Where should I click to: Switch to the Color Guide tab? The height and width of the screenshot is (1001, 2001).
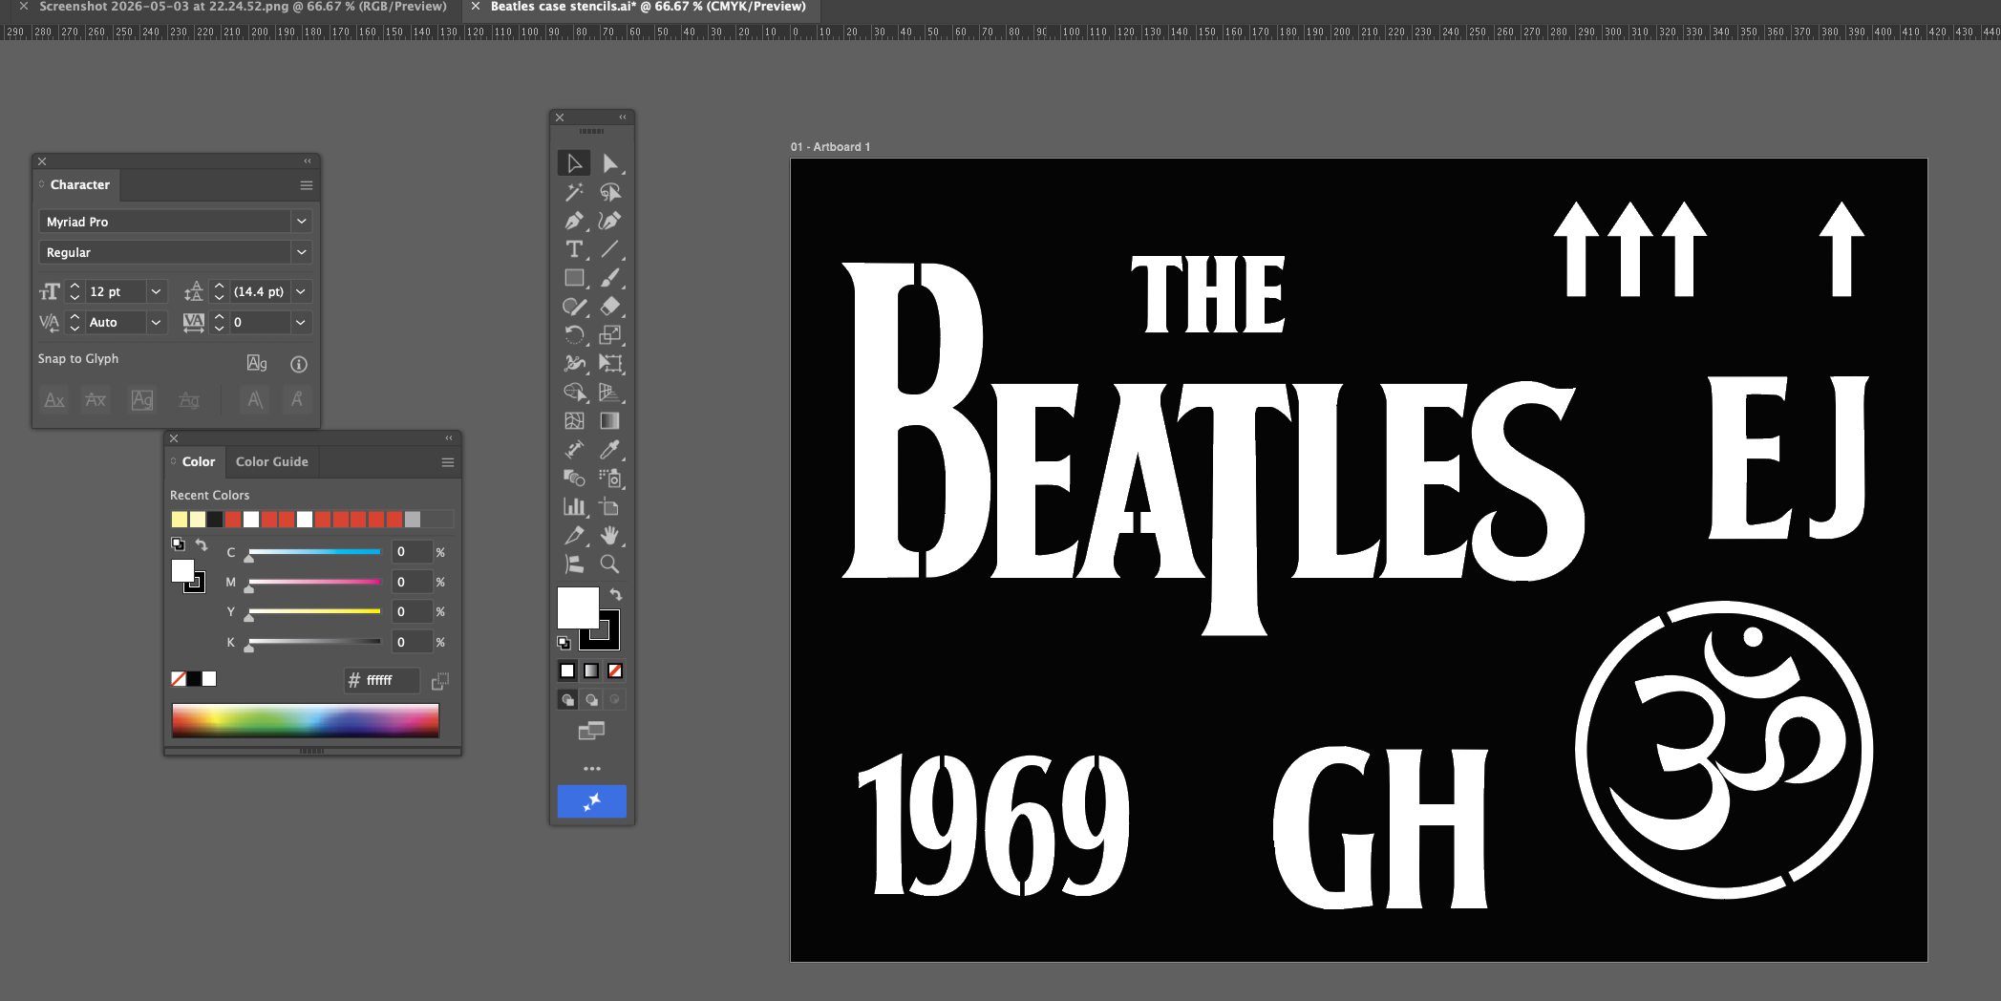(x=272, y=462)
